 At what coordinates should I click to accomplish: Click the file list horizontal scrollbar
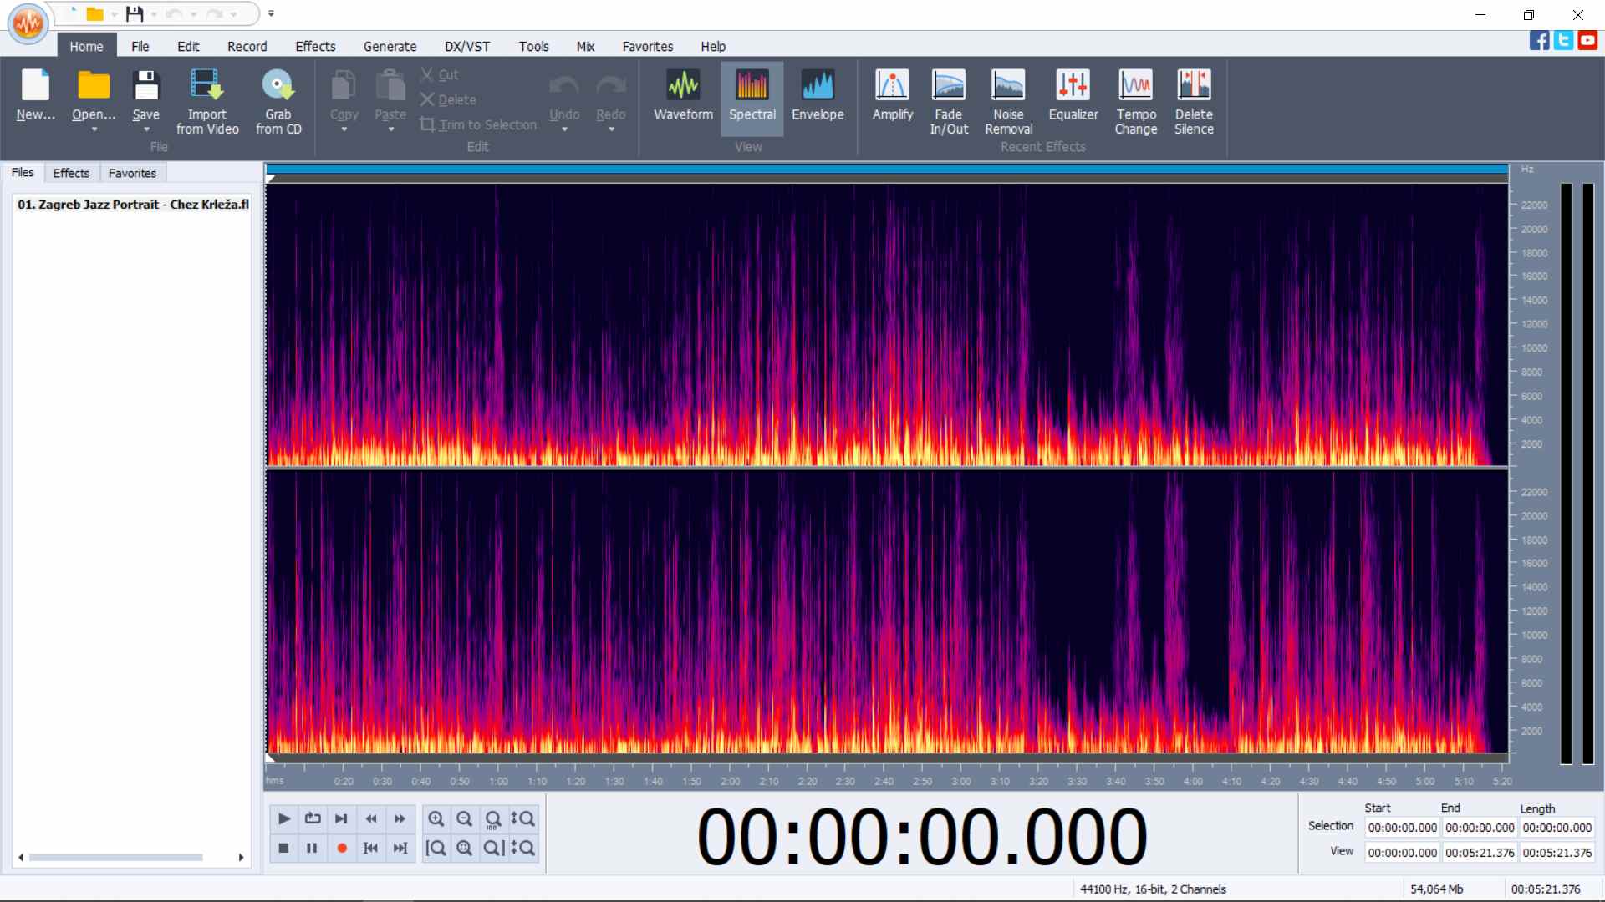(x=117, y=858)
